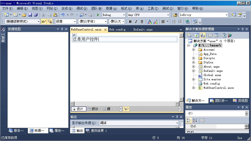Switch to the Default.aspx editor tab

(x=143, y=29)
